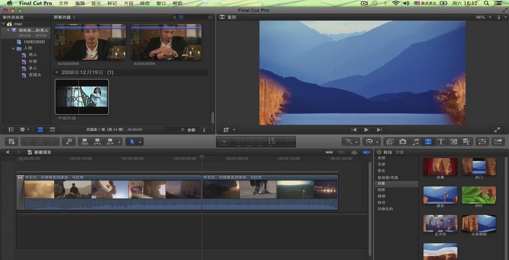This screenshot has height=260, width=509.
Task: Select the 两人 keyword collection
Action: tap(33, 55)
